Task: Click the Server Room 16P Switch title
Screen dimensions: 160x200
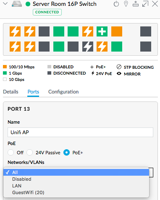Action: (65, 4)
